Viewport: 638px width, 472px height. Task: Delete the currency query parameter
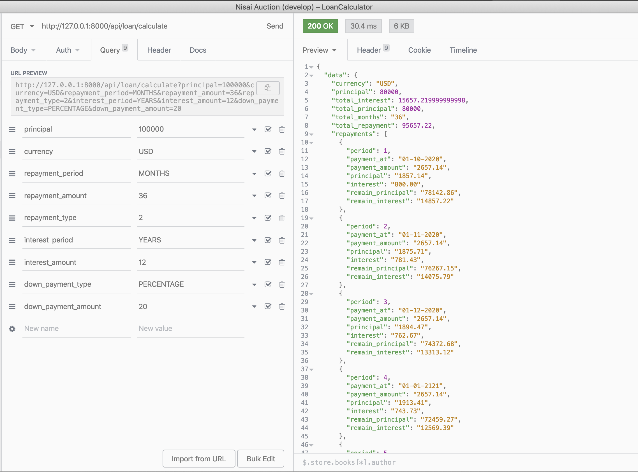click(x=281, y=151)
